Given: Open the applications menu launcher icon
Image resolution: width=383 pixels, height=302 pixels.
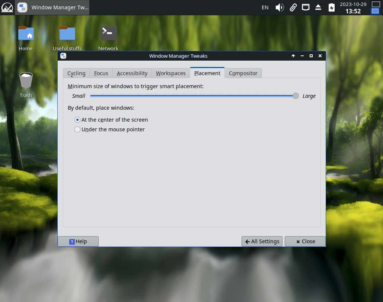Looking at the screenshot, I should (7, 7).
